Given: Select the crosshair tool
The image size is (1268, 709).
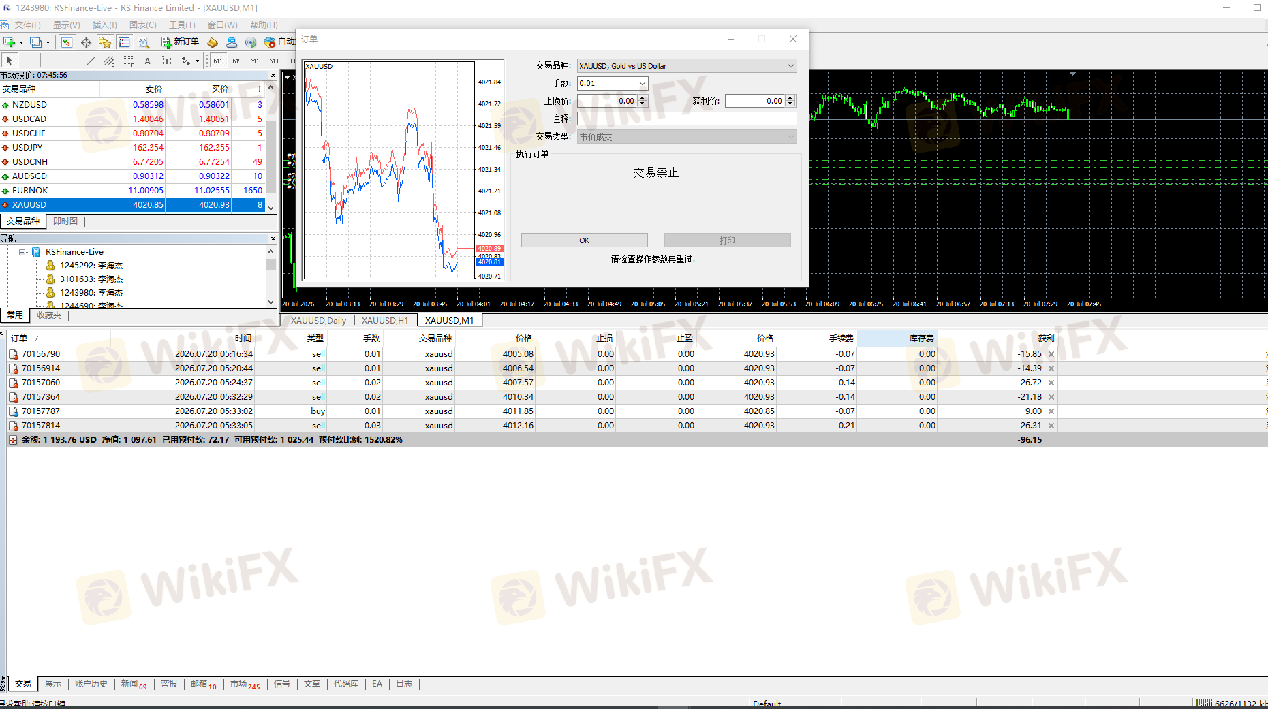Looking at the screenshot, I should (x=29, y=61).
